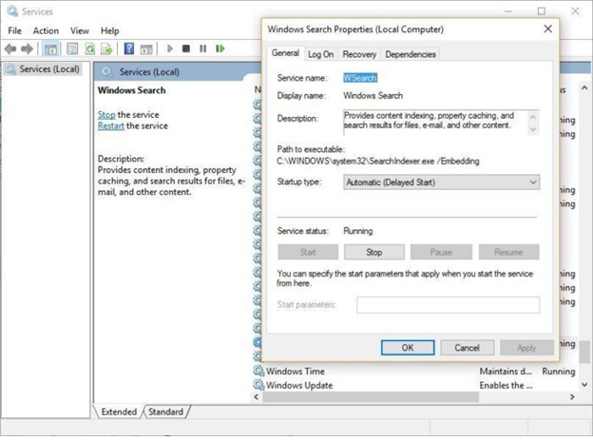Click the SearchIndexer.exe executable path text
Image resolution: width=593 pixels, height=441 pixels.
378,162
